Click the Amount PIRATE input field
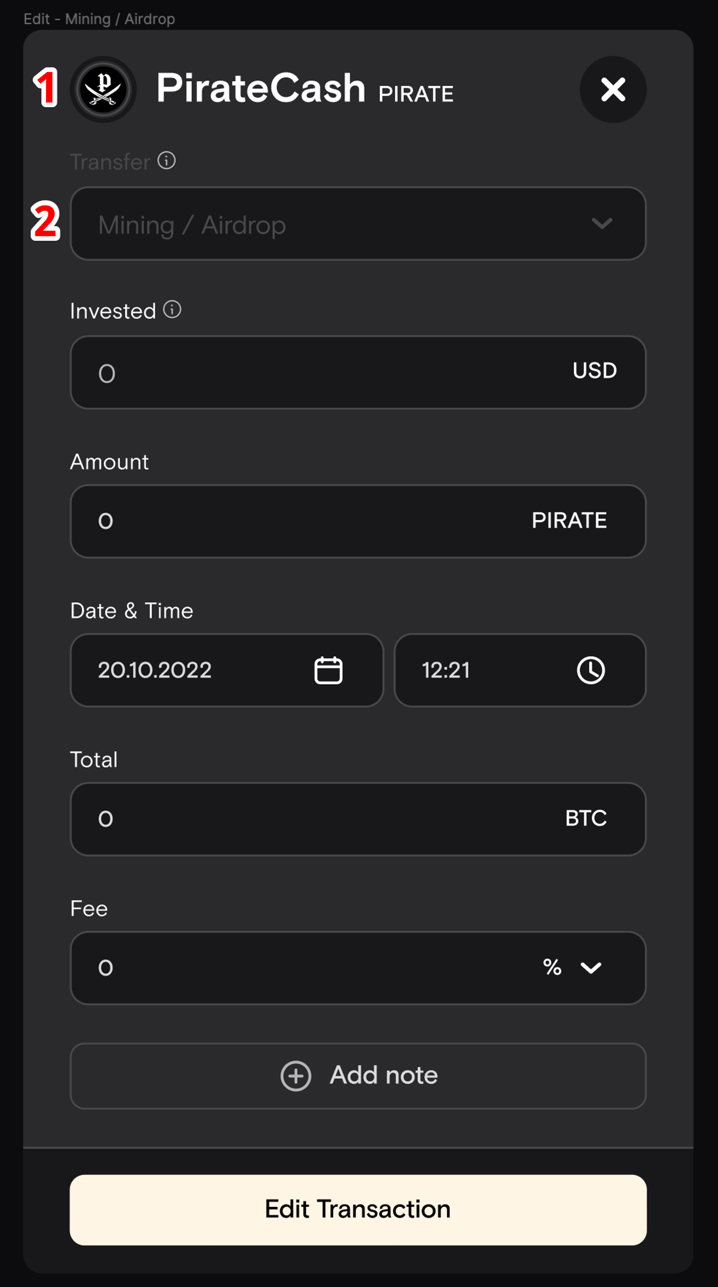The height and width of the screenshot is (1287, 718). tap(300, 521)
